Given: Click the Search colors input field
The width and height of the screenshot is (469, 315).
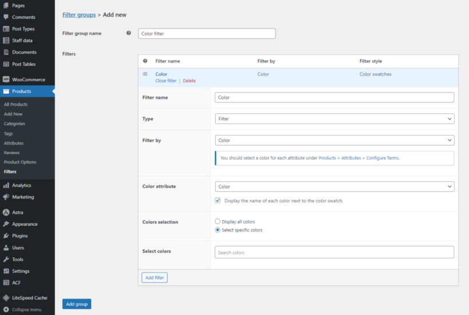Looking at the screenshot, I should pyautogui.click(x=335, y=252).
